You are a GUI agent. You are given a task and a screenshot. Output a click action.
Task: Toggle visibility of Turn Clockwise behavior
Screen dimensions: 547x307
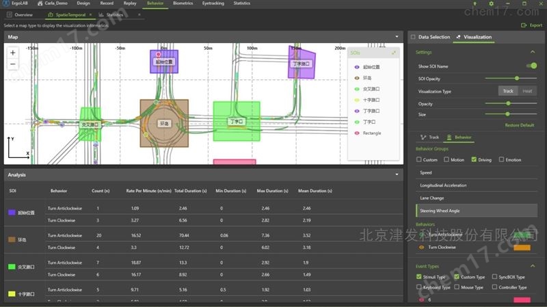pyautogui.click(x=421, y=247)
